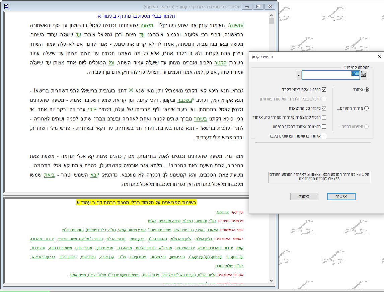
Task: Open the פסקי תוספות commentary link
Action: click(159, 230)
